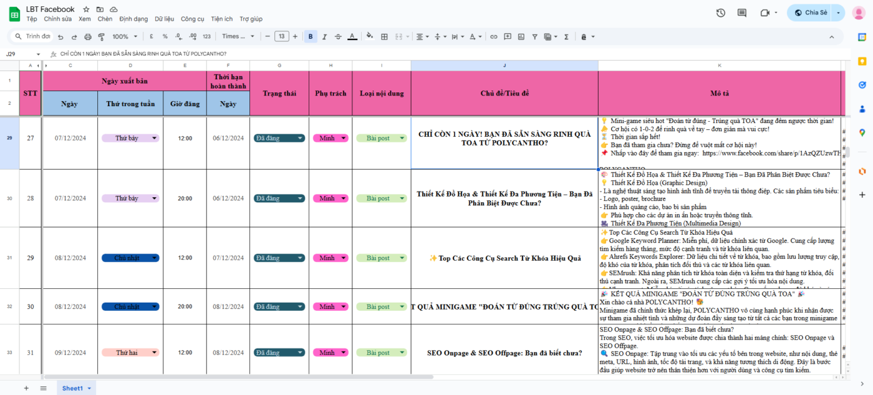Screen dimensions: 873x395
Task: Open the fill color picker
Action: (x=370, y=37)
